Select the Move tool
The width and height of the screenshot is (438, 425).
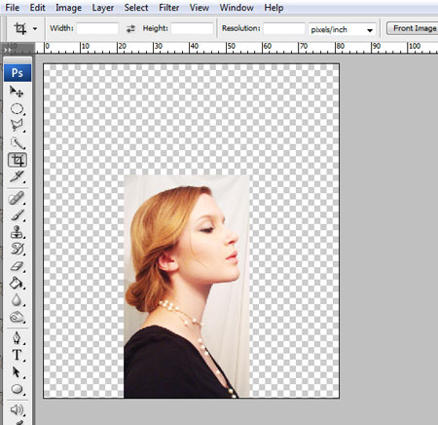17,92
